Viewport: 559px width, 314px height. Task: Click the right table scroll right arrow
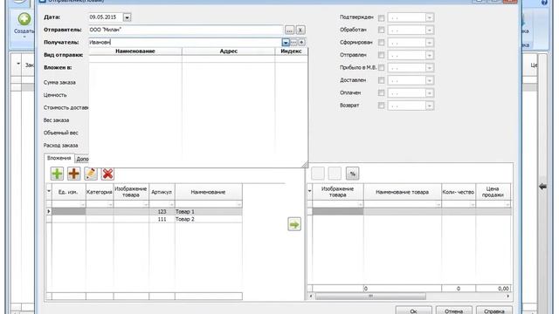pos(508,297)
